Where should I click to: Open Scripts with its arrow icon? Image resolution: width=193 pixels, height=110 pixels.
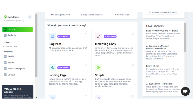pos(132,66)
